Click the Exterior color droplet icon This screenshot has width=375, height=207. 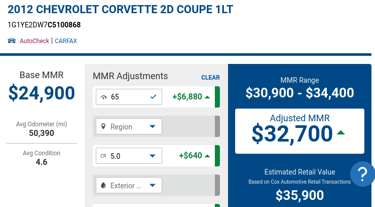pyautogui.click(x=103, y=185)
